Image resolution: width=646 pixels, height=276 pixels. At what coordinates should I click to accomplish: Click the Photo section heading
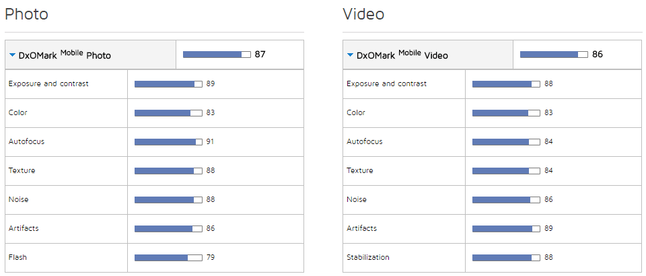(26, 14)
